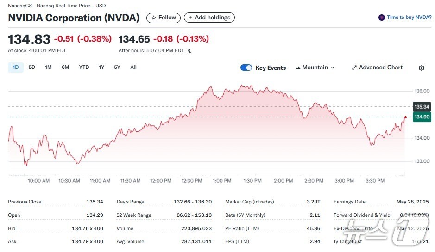Show the All time range

click(133, 68)
